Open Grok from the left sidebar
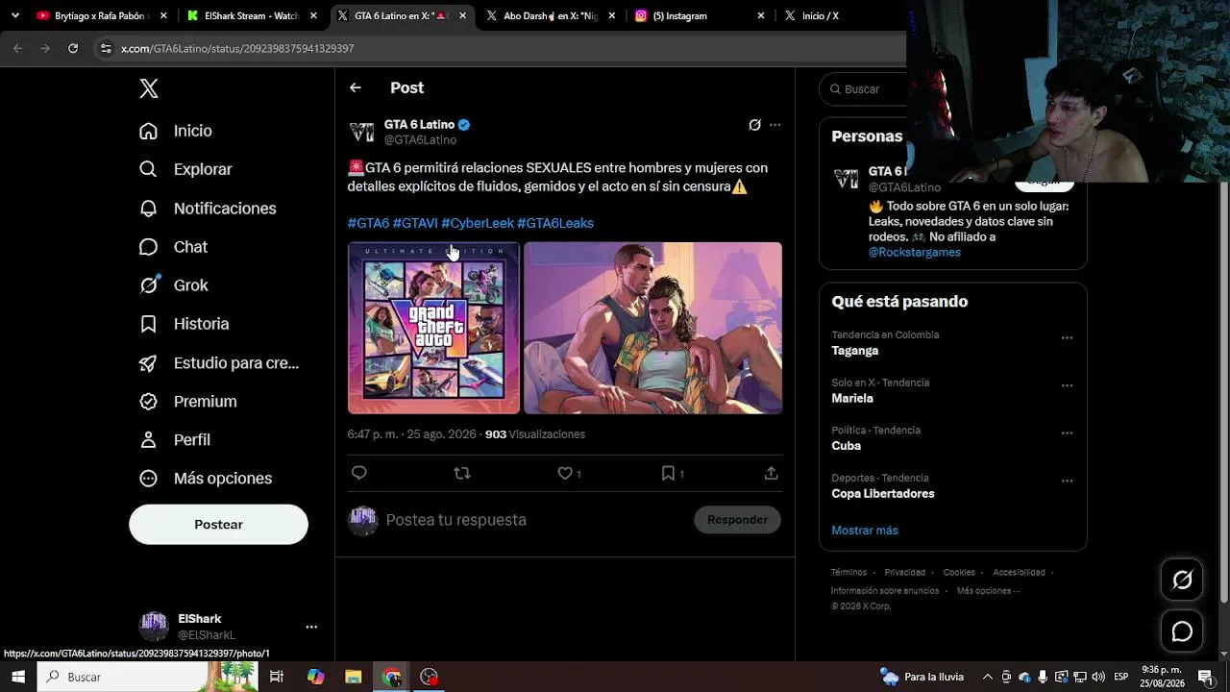This screenshot has height=692, width=1230. tap(173, 285)
